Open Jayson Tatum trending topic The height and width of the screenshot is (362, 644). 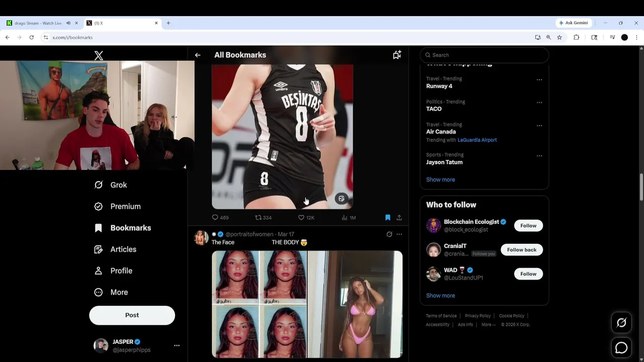tap(444, 162)
